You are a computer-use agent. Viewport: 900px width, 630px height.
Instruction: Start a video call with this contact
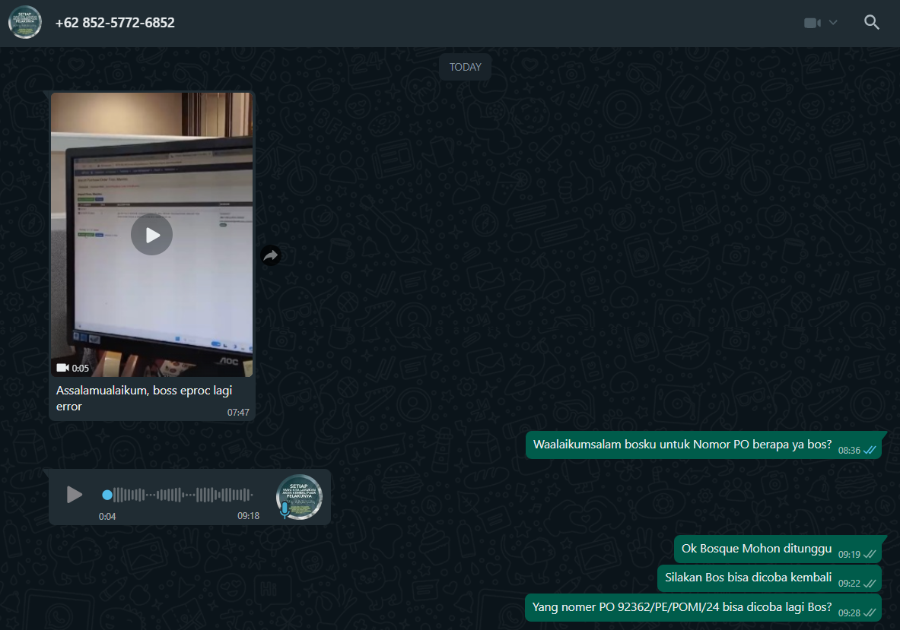(x=813, y=23)
